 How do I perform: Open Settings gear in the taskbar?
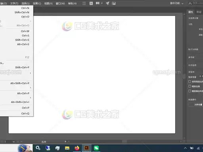(x=38, y=148)
